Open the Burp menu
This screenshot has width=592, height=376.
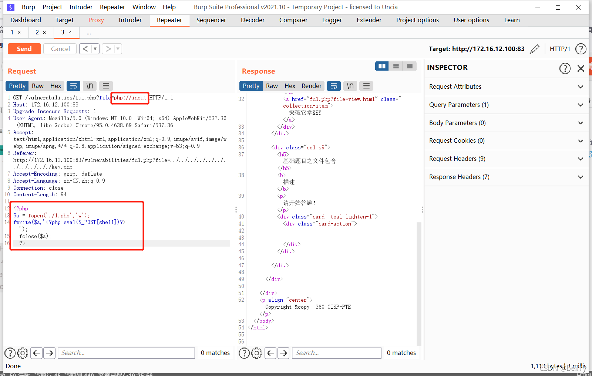[x=28, y=7]
